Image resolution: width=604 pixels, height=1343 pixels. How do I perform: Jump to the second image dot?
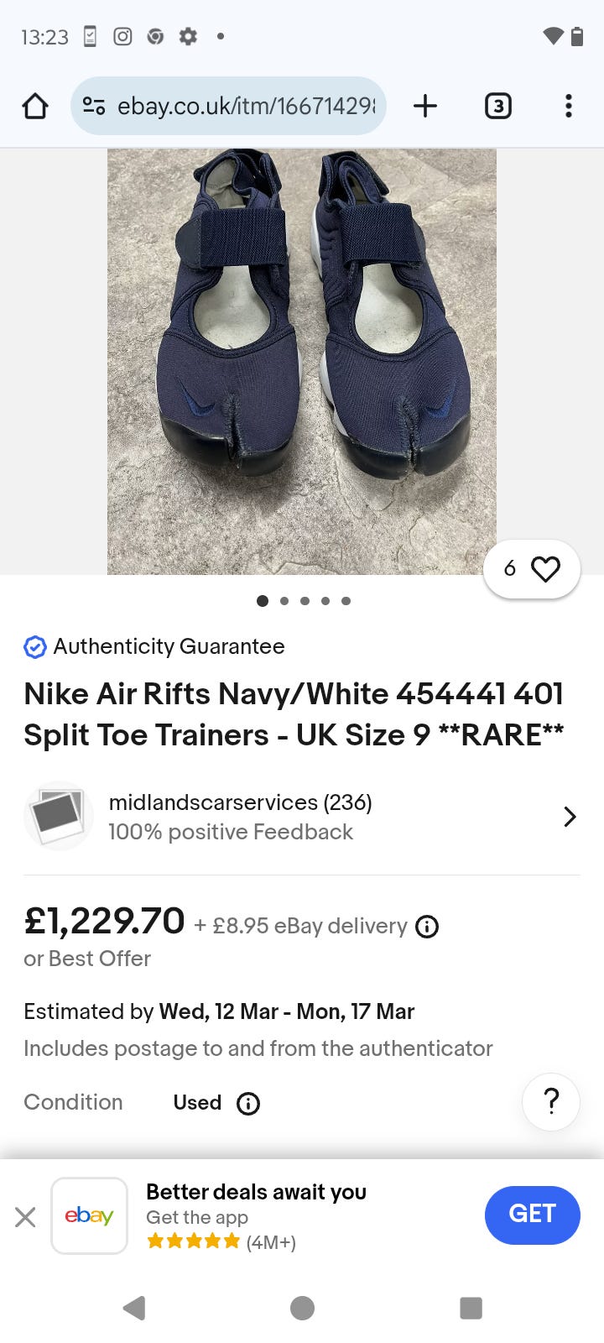click(x=284, y=601)
